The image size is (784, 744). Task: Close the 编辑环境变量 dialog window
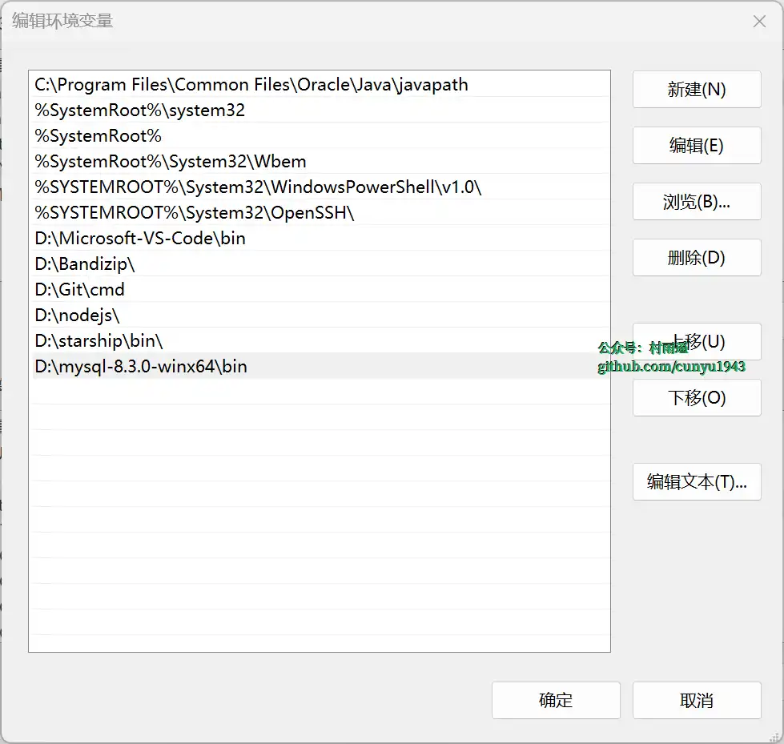[x=759, y=22]
